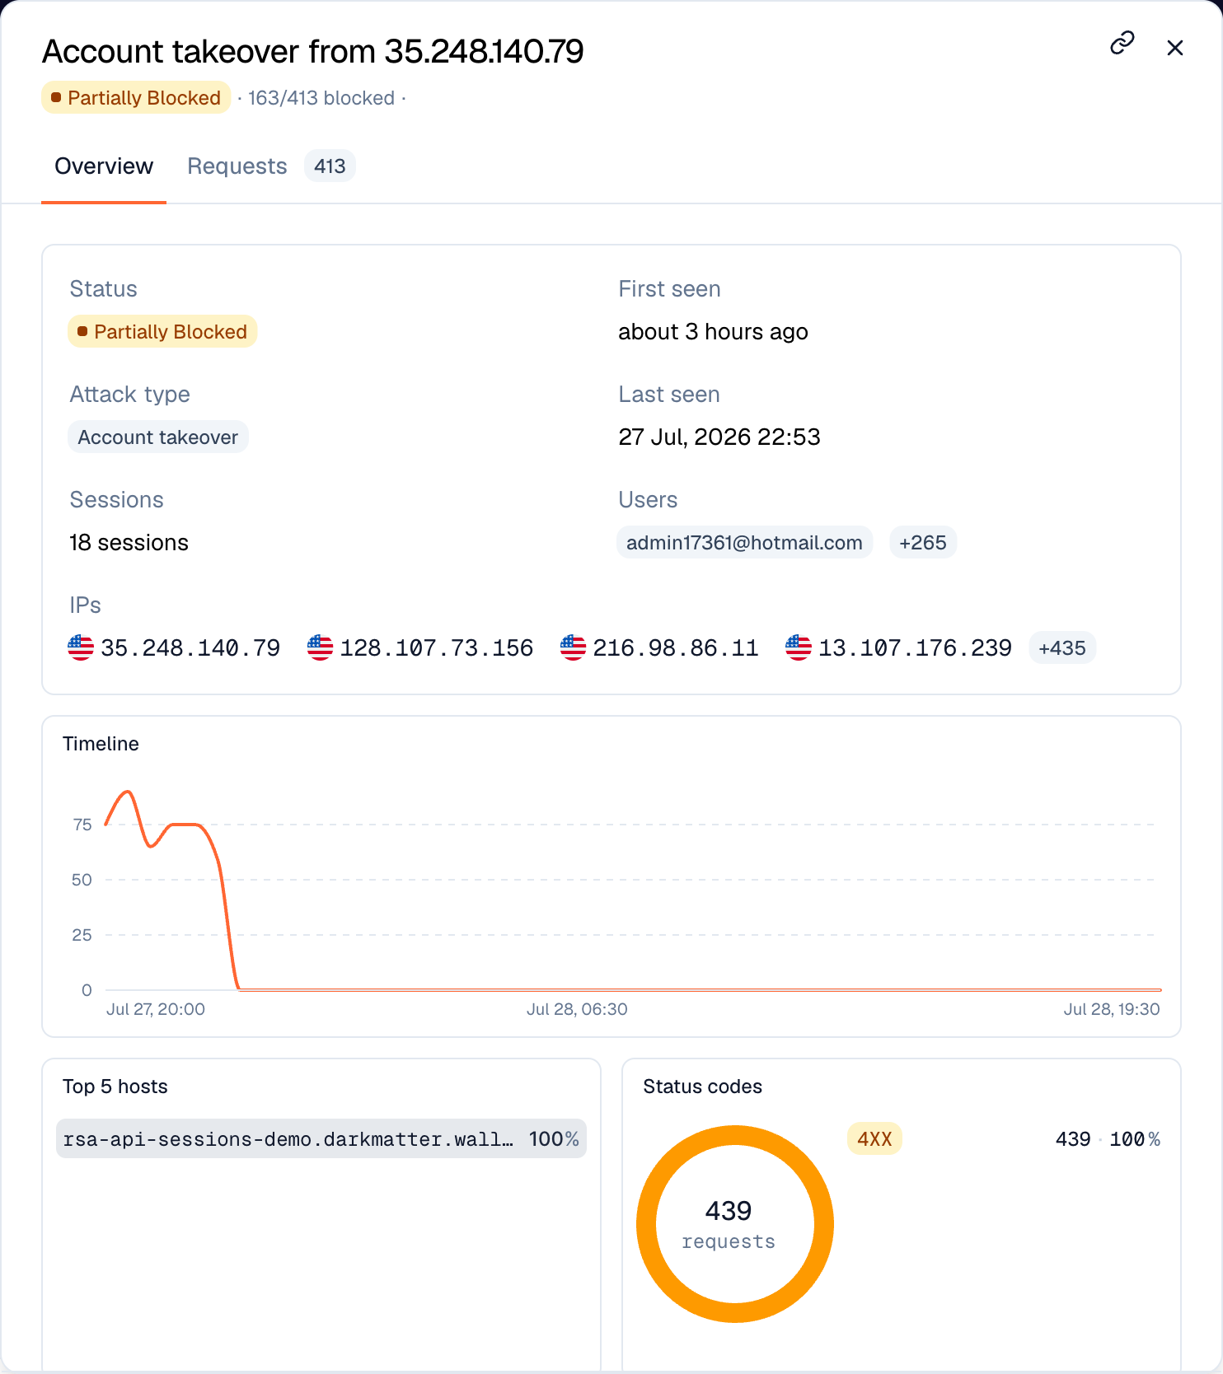The height and width of the screenshot is (1374, 1223).
Task: Click IP address 35.248.140.79
Action: click(x=190, y=648)
